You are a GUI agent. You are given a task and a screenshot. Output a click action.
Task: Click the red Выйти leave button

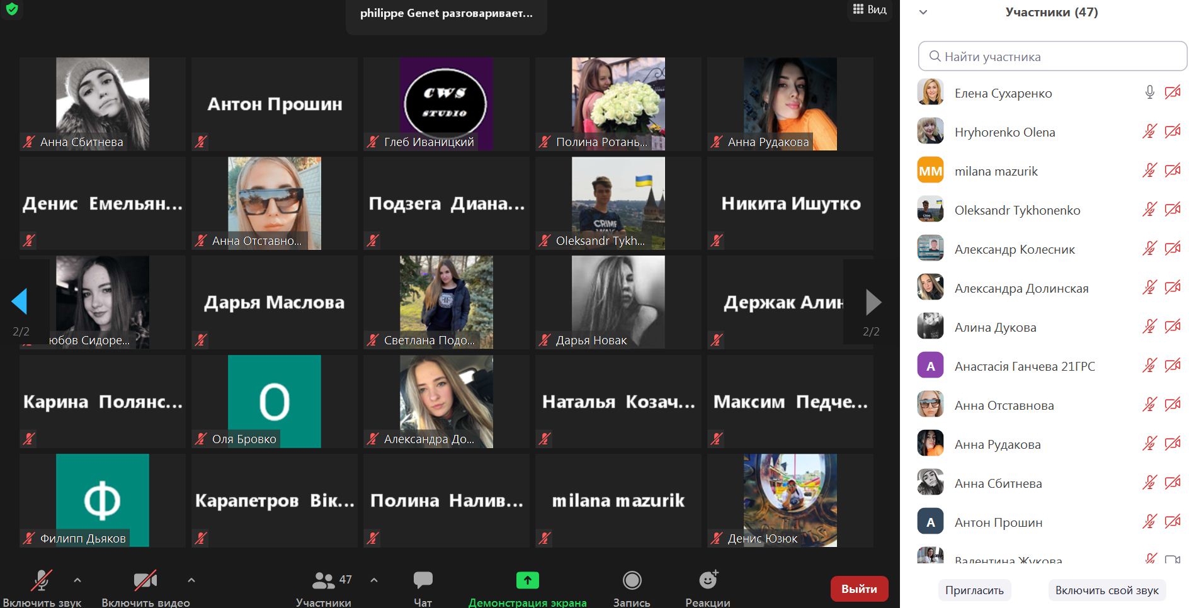coord(860,589)
